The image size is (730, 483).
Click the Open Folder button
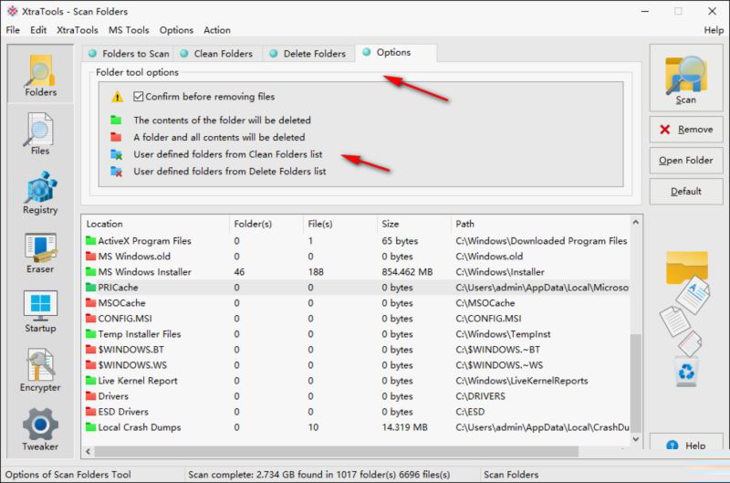click(686, 160)
